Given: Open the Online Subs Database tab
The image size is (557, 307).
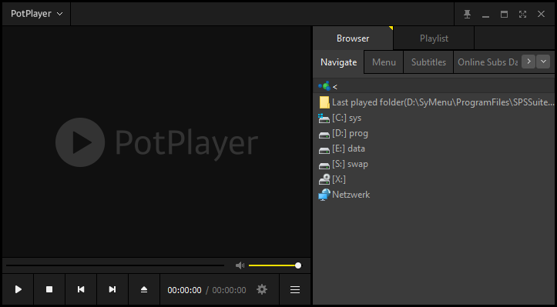Looking at the screenshot, I should click(487, 62).
